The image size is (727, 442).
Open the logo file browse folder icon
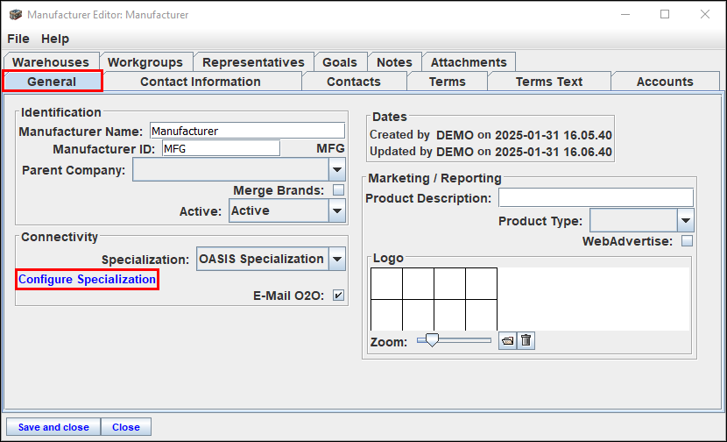click(x=508, y=341)
